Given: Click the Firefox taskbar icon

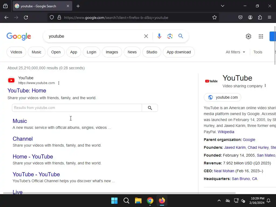Looking at the screenshot, I should [x=162, y=201].
